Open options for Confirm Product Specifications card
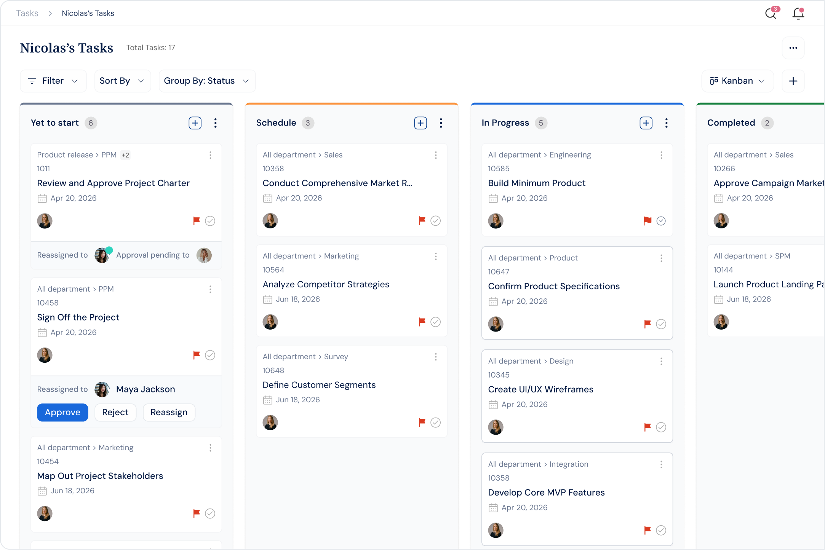The height and width of the screenshot is (550, 825). [661, 258]
